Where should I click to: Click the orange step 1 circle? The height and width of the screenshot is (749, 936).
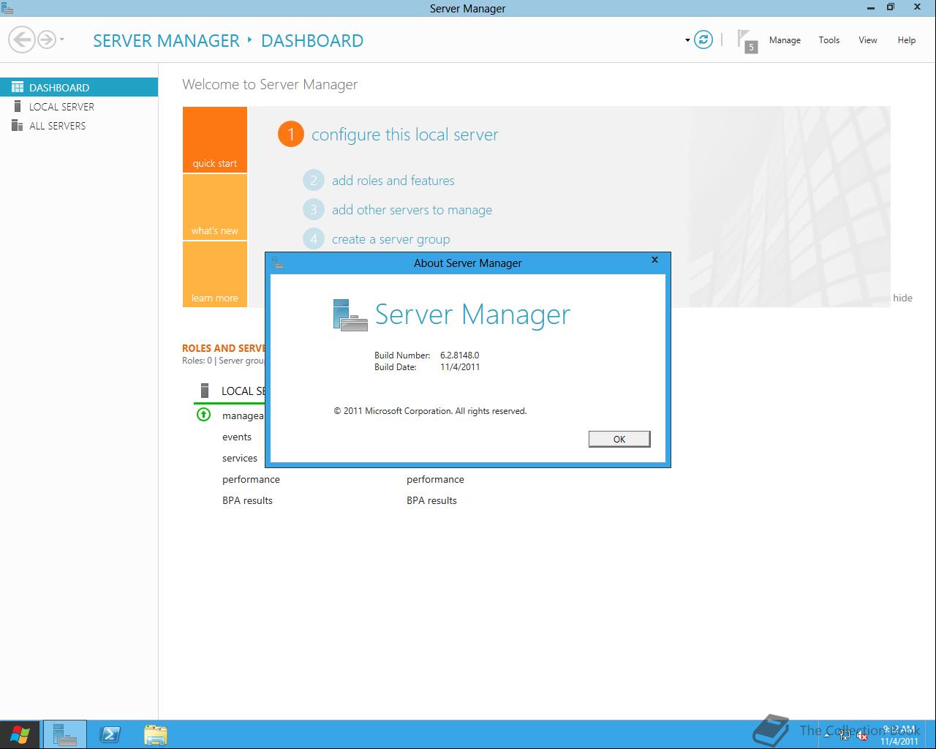tap(290, 134)
